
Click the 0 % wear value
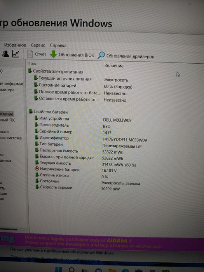pos(105,177)
